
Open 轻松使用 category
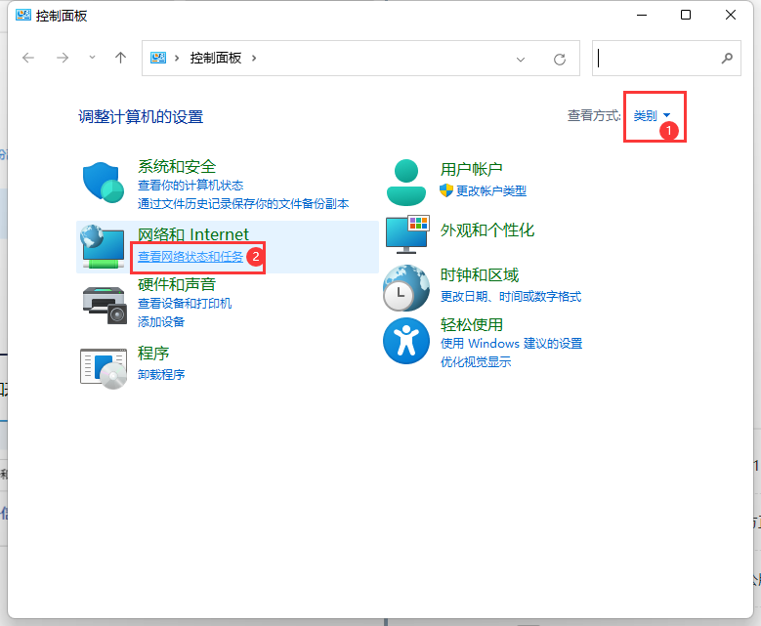tap(471, 324)
